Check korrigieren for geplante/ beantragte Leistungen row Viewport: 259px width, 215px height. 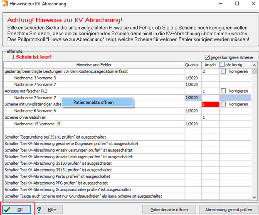(x=223, y=71)
